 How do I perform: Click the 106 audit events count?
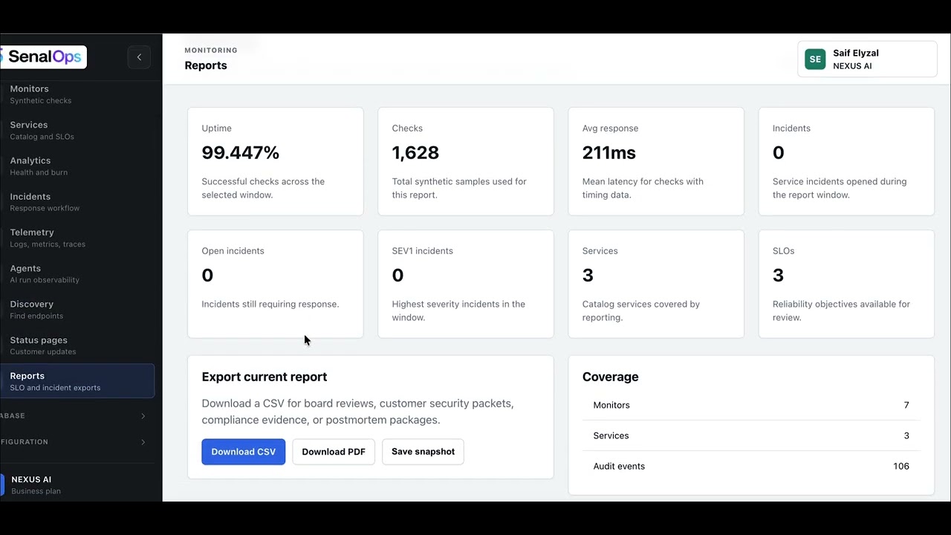(x=901, y=466)
